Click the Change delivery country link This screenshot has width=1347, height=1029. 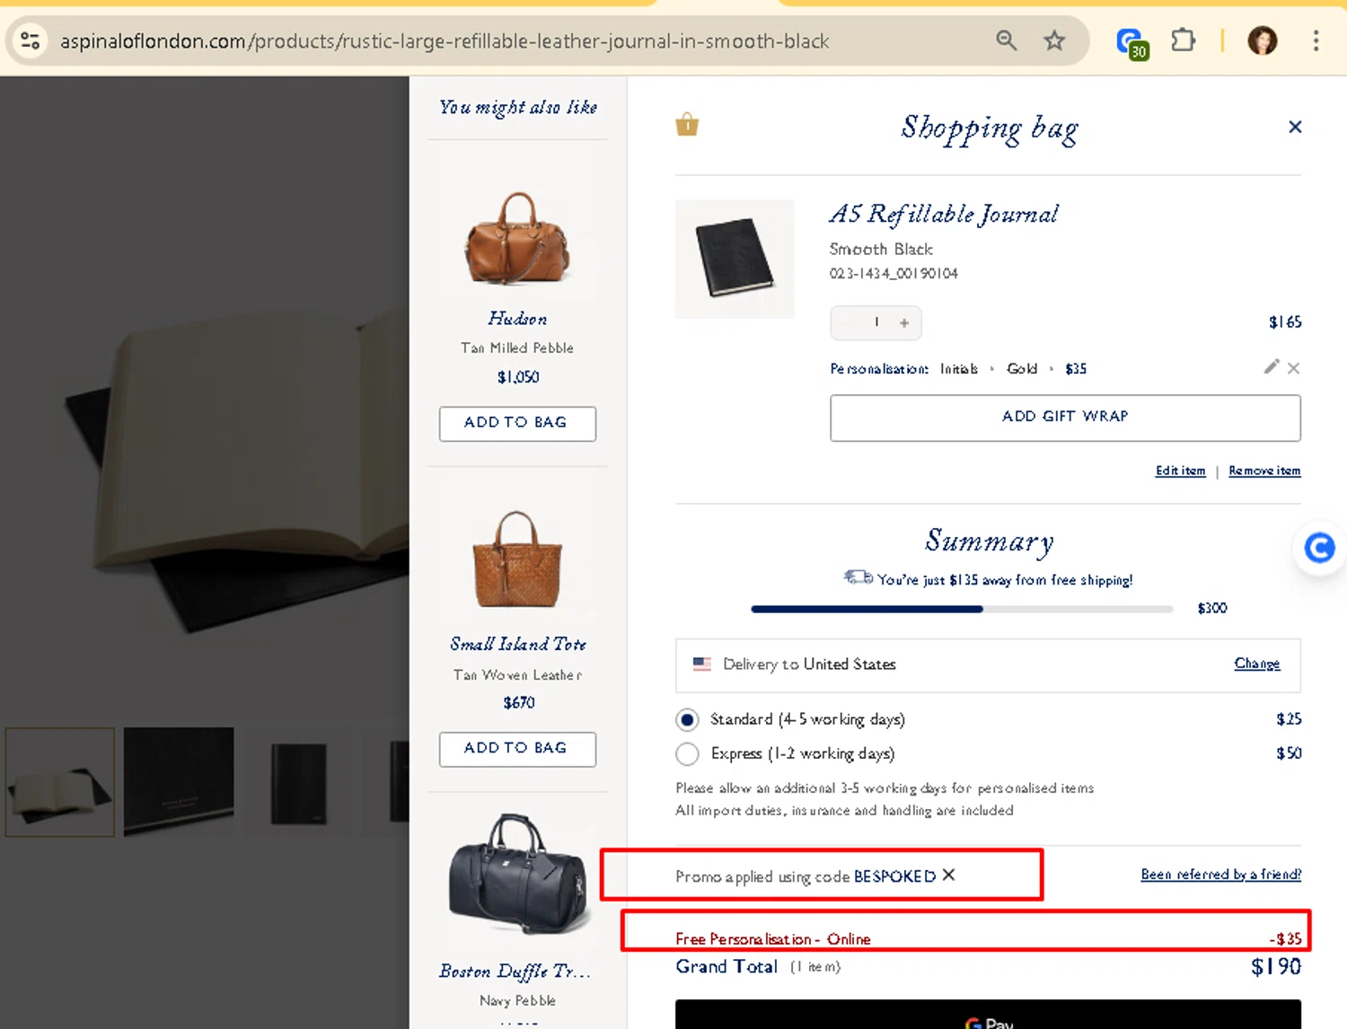pyautogui.click(x=1257, y=664)
